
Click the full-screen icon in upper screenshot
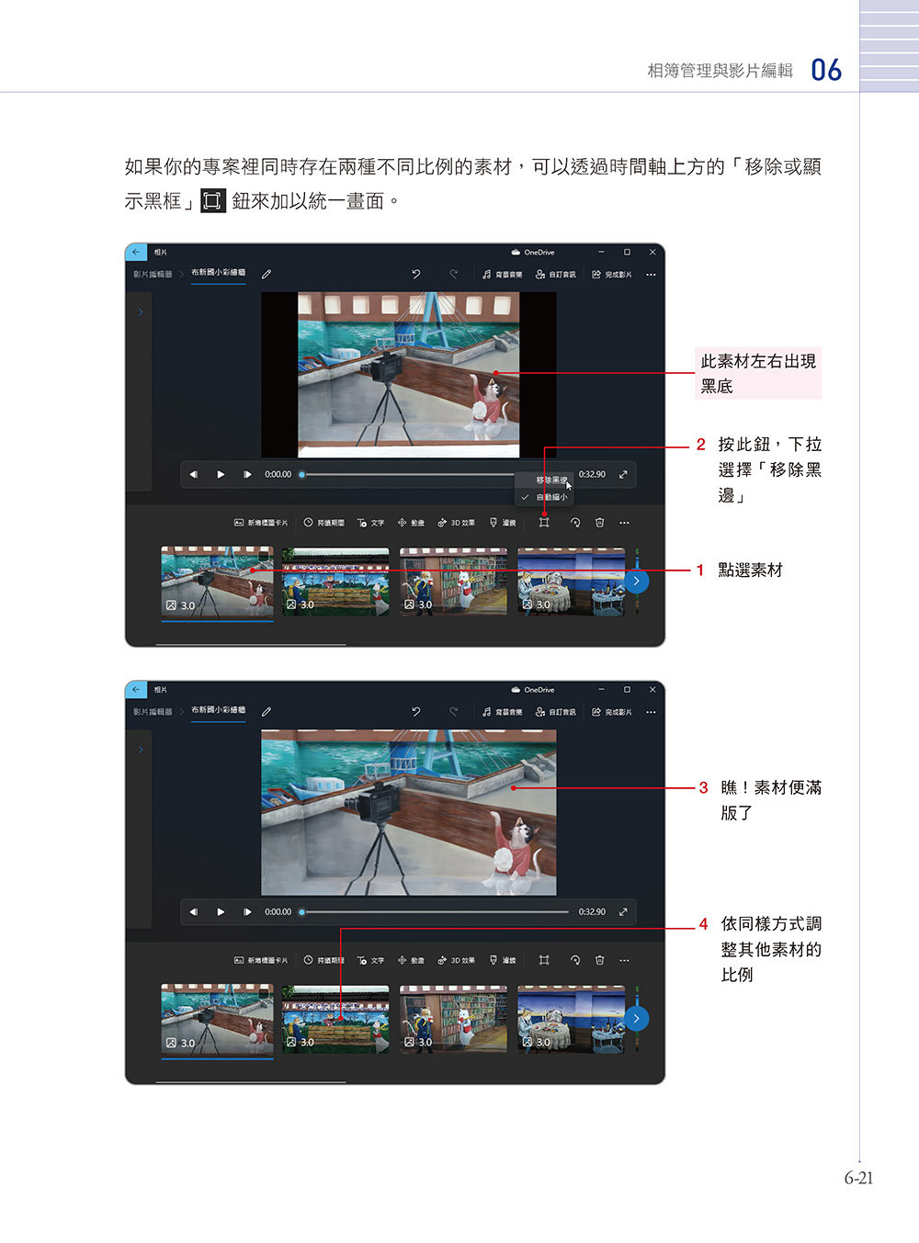(623, 475)
